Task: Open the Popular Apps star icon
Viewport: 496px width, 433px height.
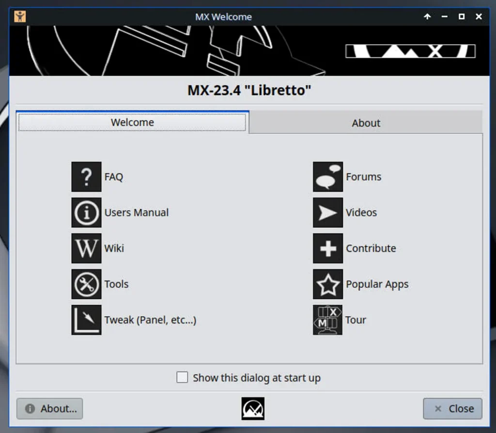Action: pyautogui.click(x=328, y=284)
